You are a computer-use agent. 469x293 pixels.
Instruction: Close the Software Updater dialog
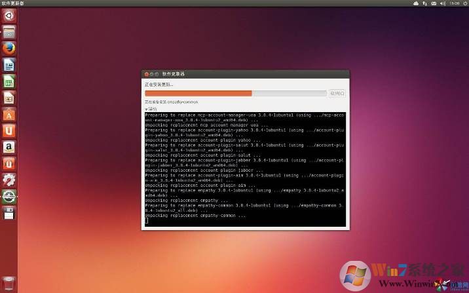(x=147, y=74)
